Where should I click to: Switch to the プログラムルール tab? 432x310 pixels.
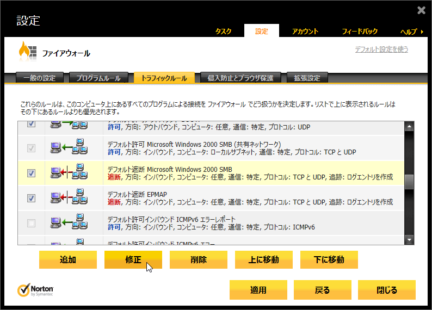[x=98, y=78]
